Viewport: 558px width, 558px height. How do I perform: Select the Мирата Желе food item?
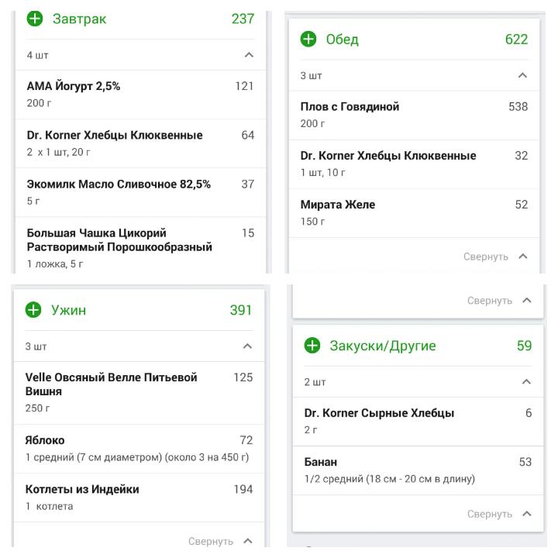414,213
